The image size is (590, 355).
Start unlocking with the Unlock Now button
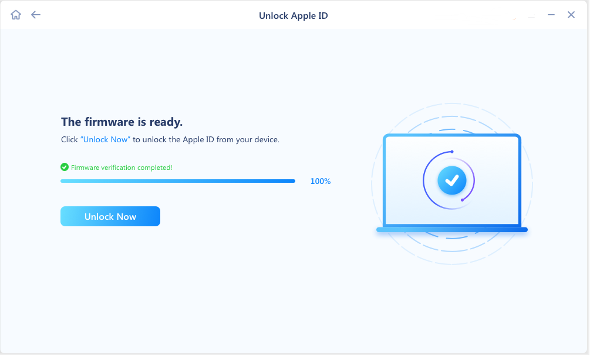coord(110,216)
